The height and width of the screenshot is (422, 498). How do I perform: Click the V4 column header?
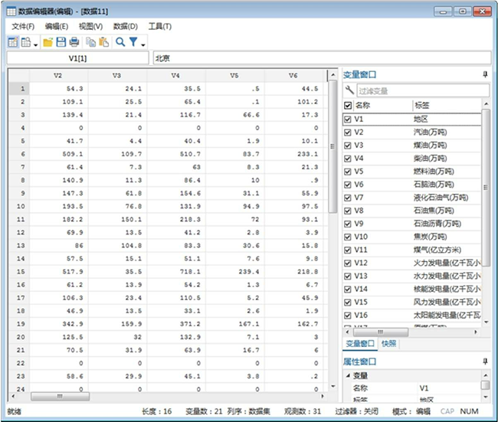tap(175, 76)
